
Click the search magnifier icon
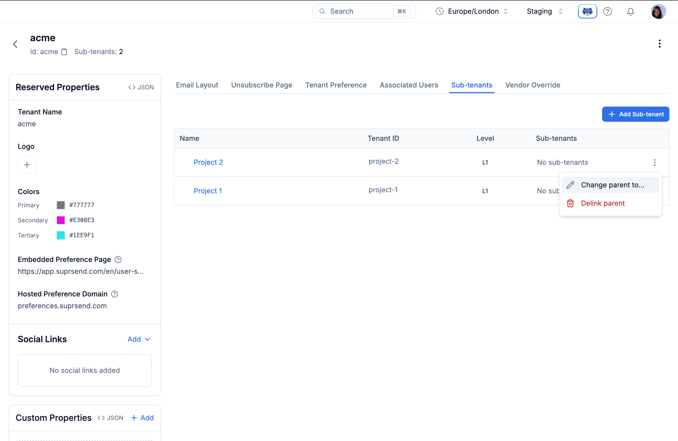[x=322, y=11]
